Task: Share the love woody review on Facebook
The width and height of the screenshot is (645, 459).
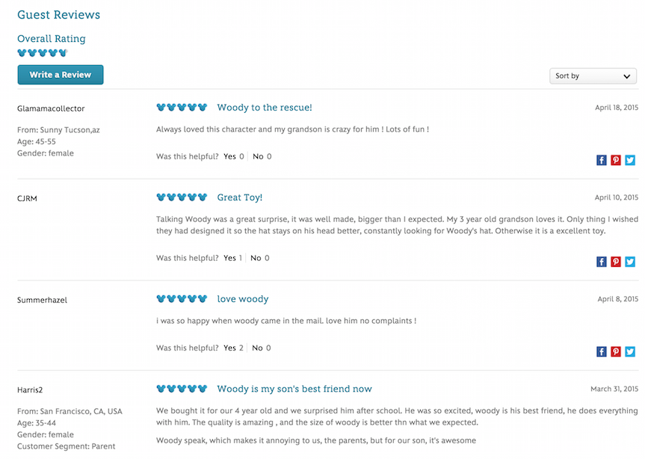Action: point(601,351)
